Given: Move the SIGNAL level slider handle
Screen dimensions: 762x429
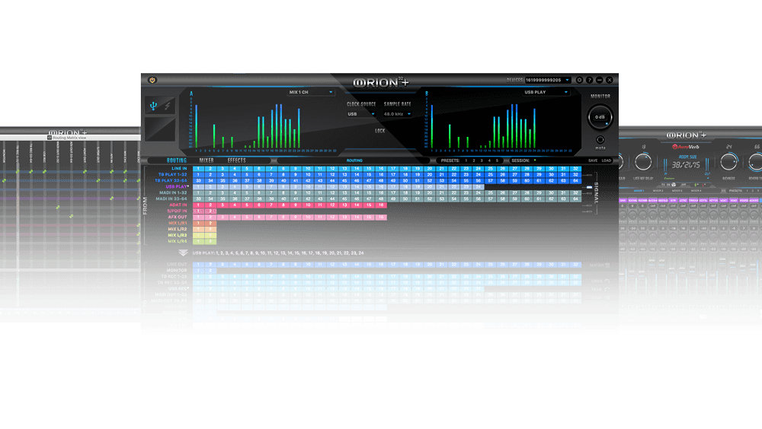Looking at the screenshot, I should [x=589, y=187].
